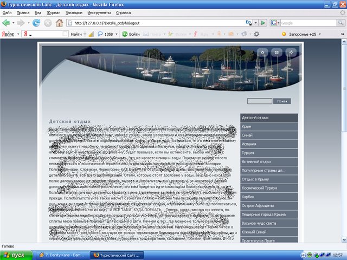Open the Правка menu
Image resolution: width=347 pixels, height=260 pixels.
(23, 12)
